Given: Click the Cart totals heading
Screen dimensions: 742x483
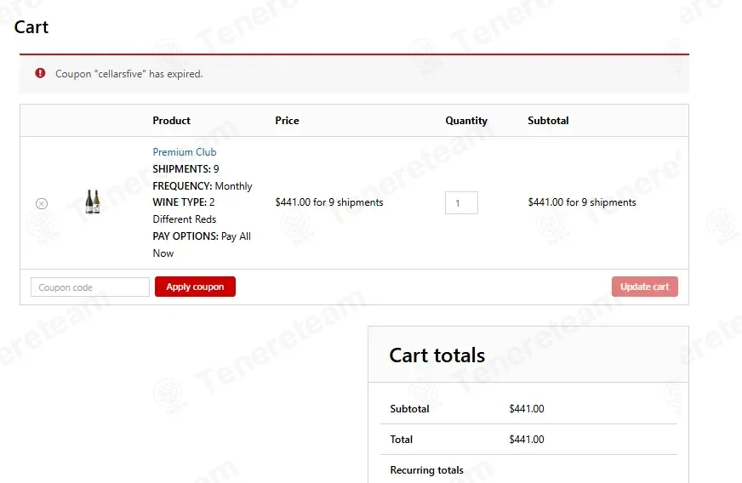Looking at the screenshot, I should tap(437, 355).
